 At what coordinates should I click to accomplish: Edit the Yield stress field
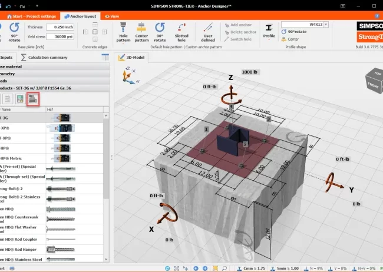tap(60, 37)
